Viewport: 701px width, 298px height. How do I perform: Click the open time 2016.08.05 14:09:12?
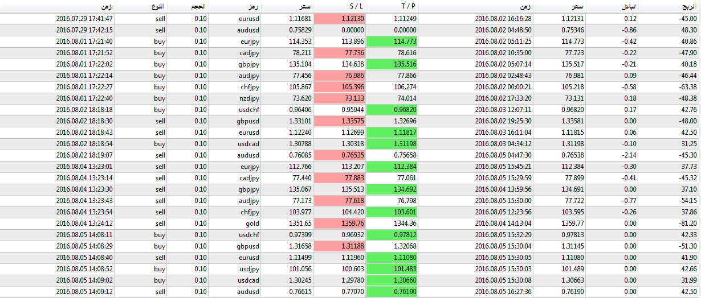(x=84, y=291)
